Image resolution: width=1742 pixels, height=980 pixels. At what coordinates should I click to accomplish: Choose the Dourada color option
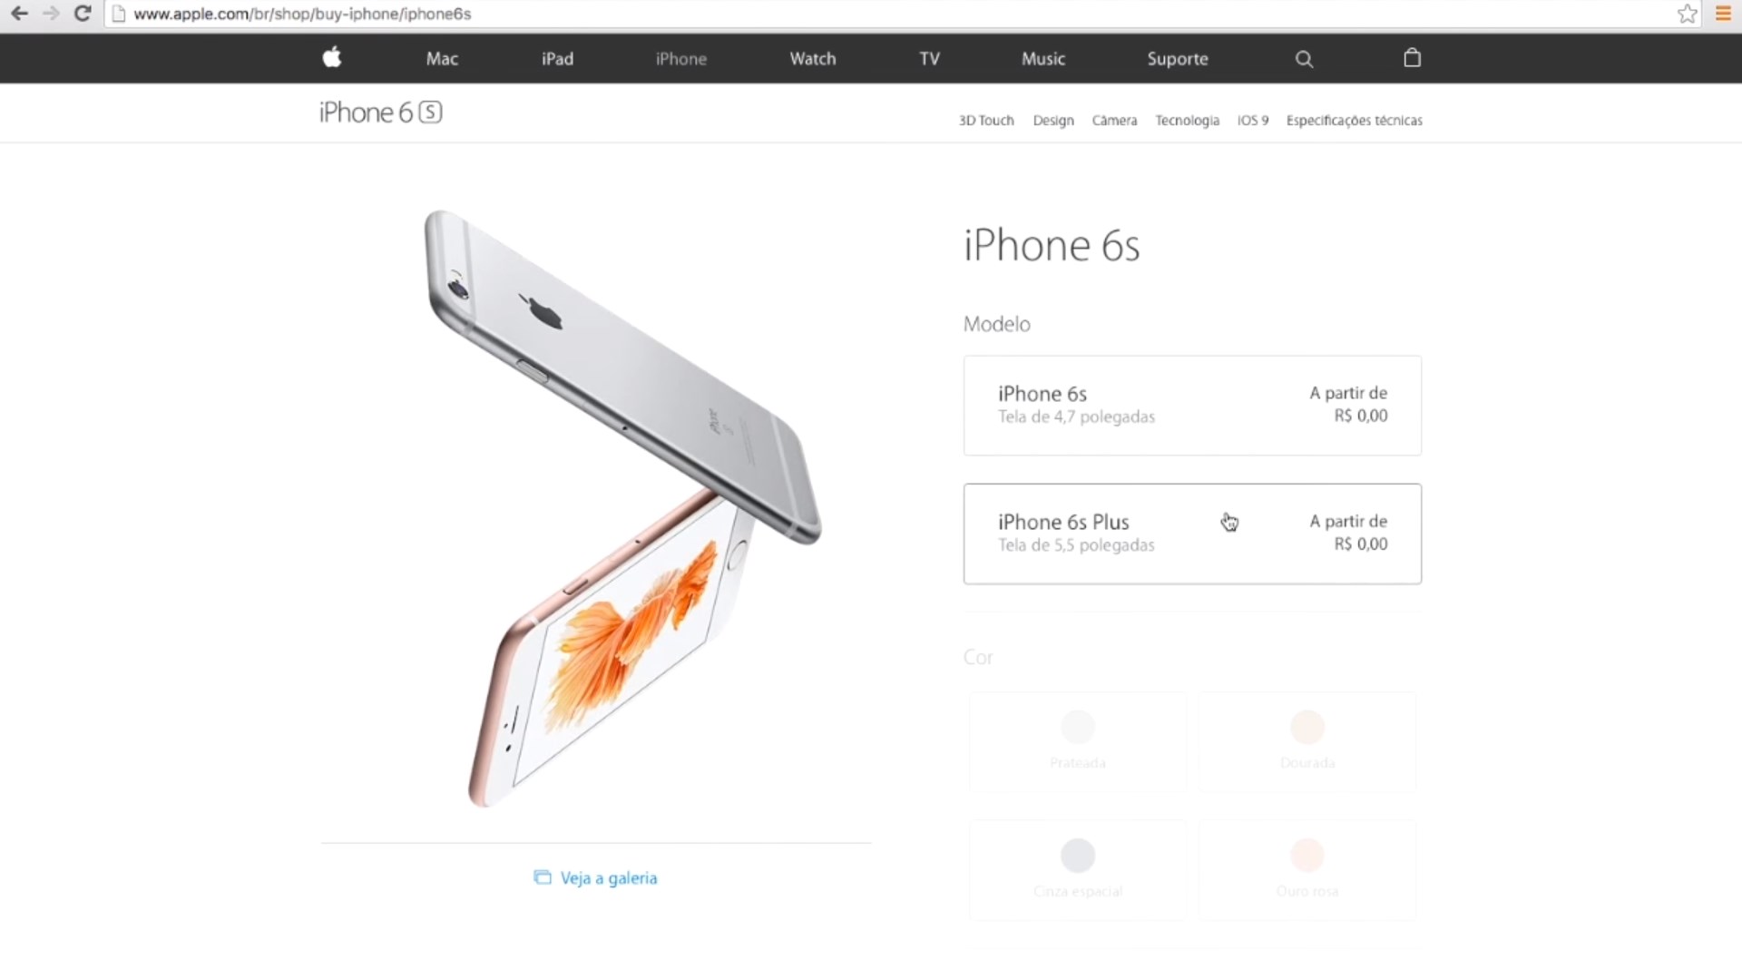tap(1307, 741)
